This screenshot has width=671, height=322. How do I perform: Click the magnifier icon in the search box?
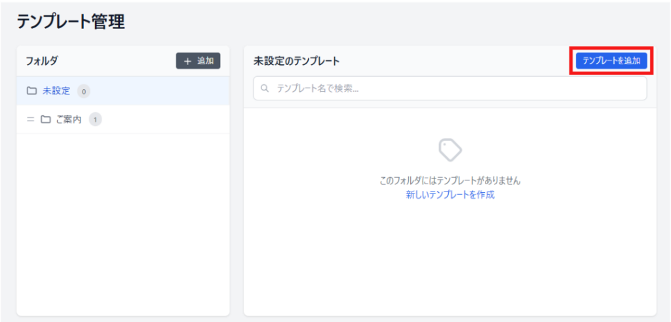click(265, 89)
